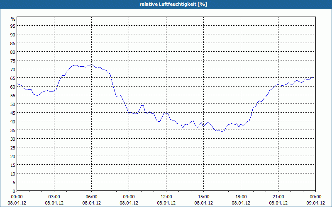
Task: Select the 85 y-axis label
Action: [13, 43]
